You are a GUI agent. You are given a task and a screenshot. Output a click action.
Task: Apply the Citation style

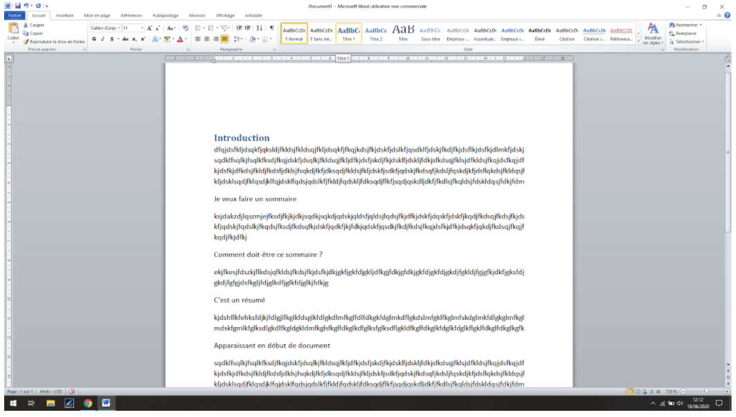click(566, 34)
